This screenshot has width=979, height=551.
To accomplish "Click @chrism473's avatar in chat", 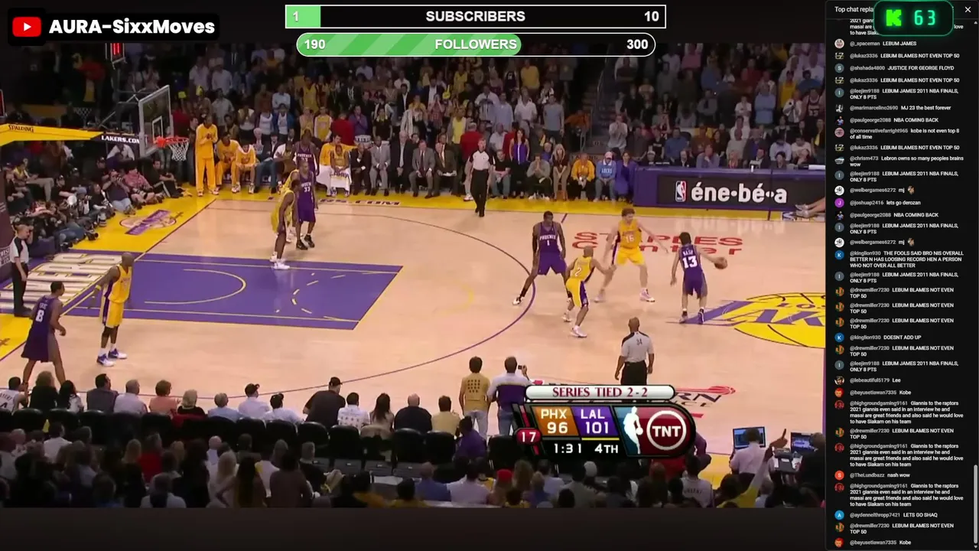I will tap(839, 160).
